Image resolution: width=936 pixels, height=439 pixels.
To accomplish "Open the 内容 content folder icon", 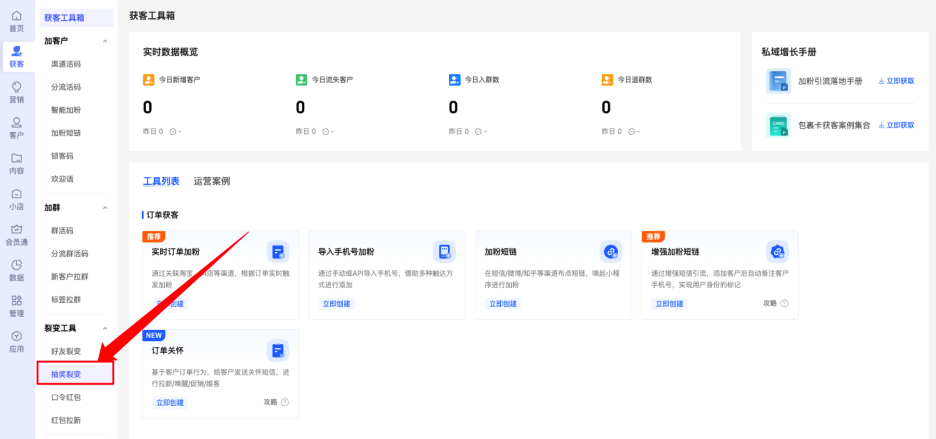I will tap(17, 158).
